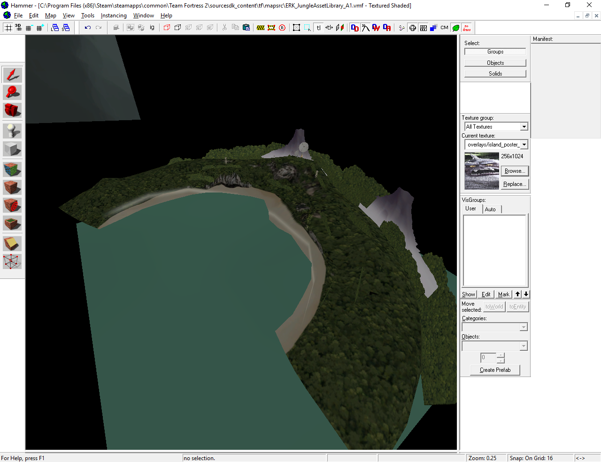The image size is (601, 462).
Task: Toggle the cordon state striped icon
Action: (261, 28)
